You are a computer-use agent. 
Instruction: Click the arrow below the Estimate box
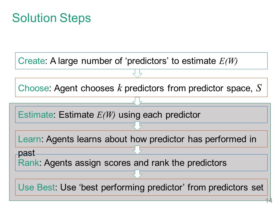(137, 126)
